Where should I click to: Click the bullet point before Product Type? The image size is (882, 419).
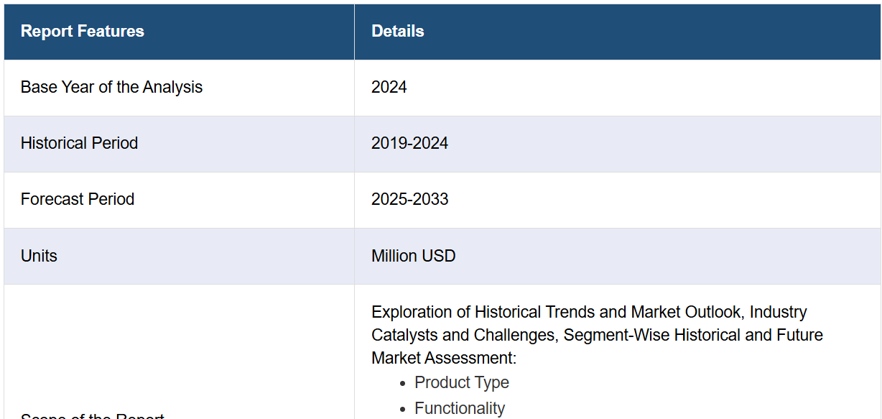tap(403, 384)
